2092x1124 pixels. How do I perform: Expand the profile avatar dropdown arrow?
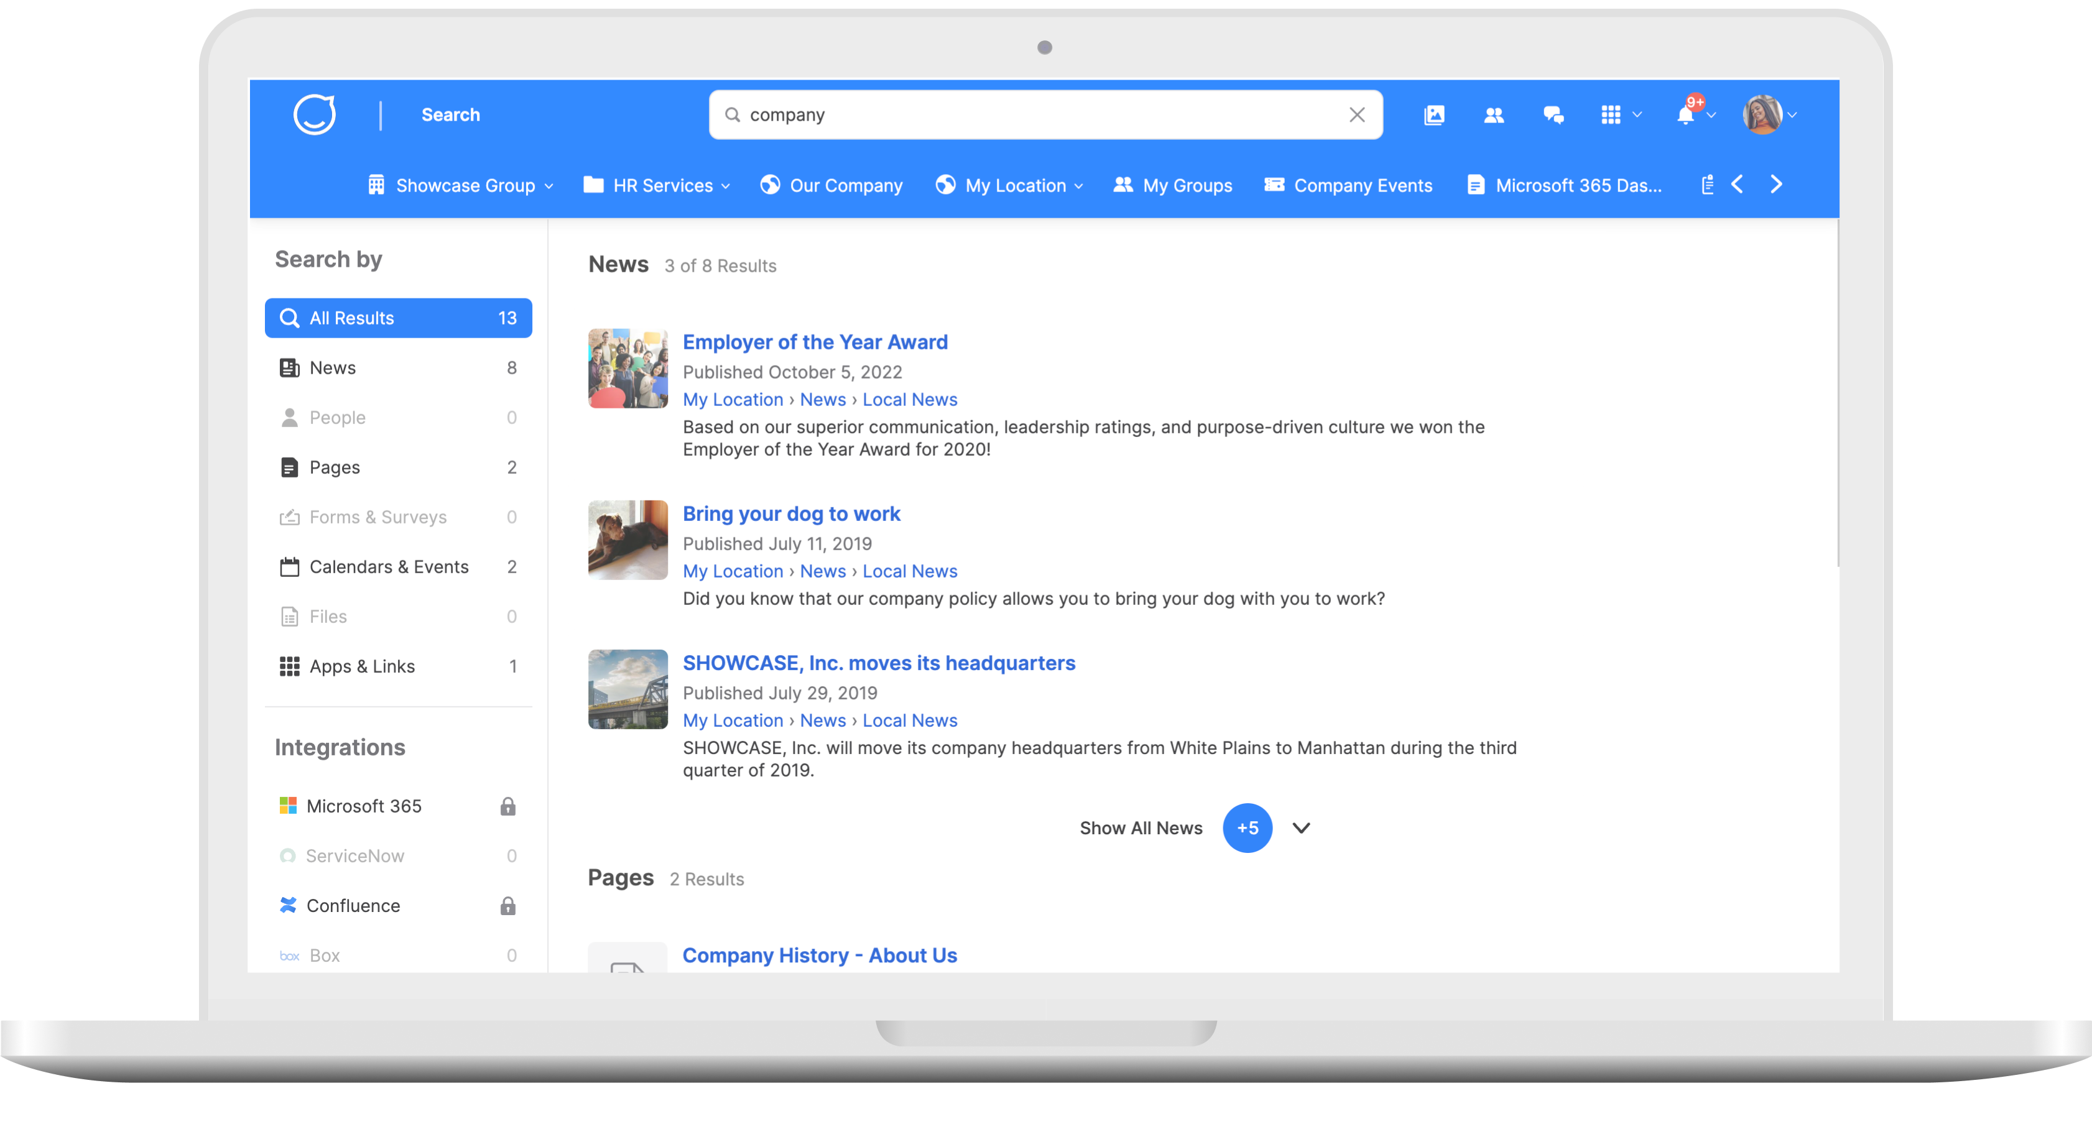click(1792, 116)
